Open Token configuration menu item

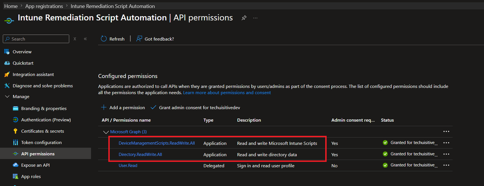coord(41,142)
